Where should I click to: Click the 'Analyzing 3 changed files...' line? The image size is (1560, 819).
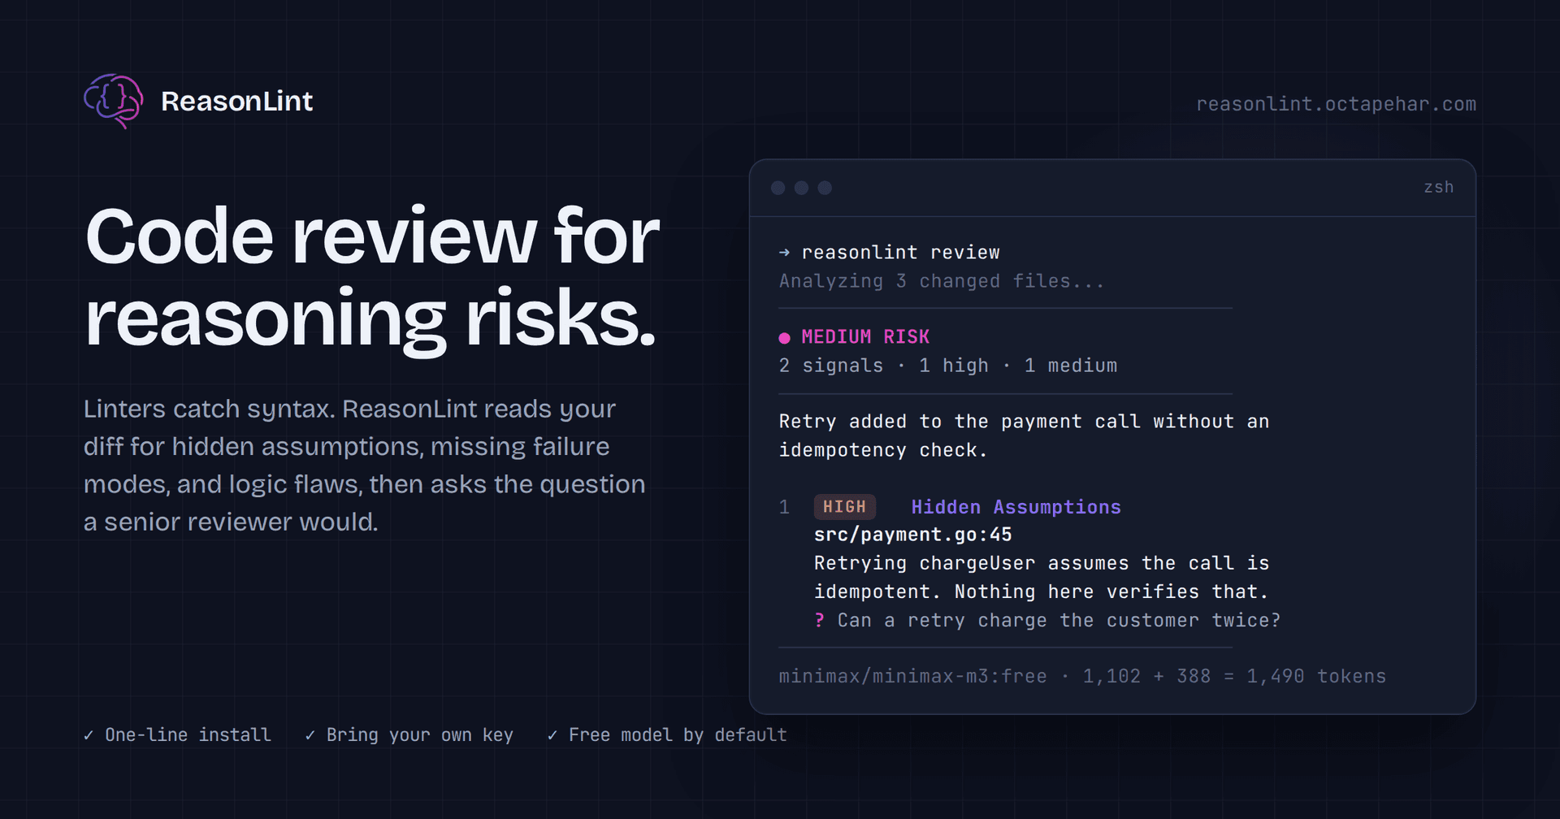coord(942,281)
